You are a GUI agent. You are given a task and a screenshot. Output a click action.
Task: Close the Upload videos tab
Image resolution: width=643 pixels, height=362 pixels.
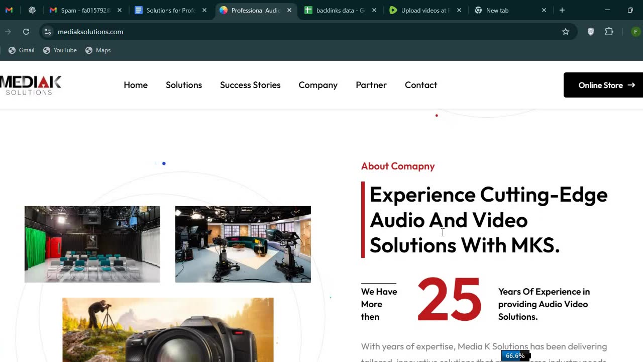click(x=459, y=10)
